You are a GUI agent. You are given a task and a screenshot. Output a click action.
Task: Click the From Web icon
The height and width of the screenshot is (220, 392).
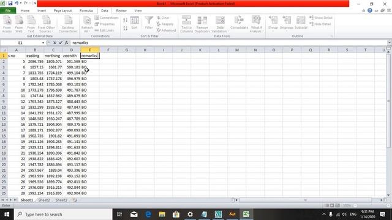(19, 24)
